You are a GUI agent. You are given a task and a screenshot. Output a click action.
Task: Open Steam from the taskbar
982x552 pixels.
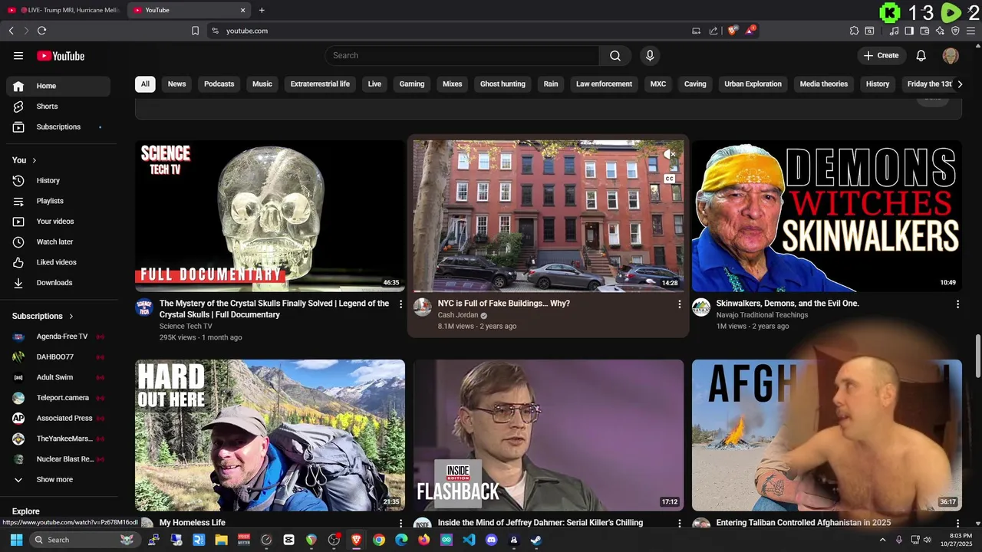point(536,540)
